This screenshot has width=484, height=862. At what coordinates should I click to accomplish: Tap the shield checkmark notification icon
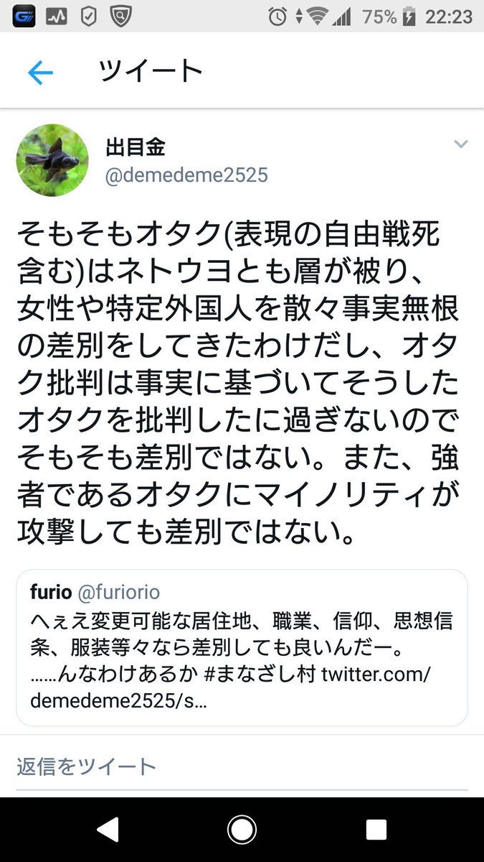click(x=88, y=17)
